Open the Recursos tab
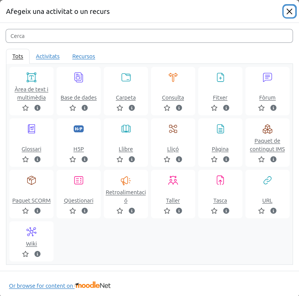The width and height of the screenshot is (299, 296). (84, 56)
